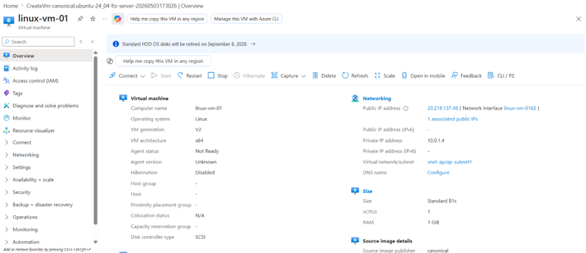This screenshot has height=253, width=586.
Task: Click the Disk controller type value SCSI
Action: point(200,237)
